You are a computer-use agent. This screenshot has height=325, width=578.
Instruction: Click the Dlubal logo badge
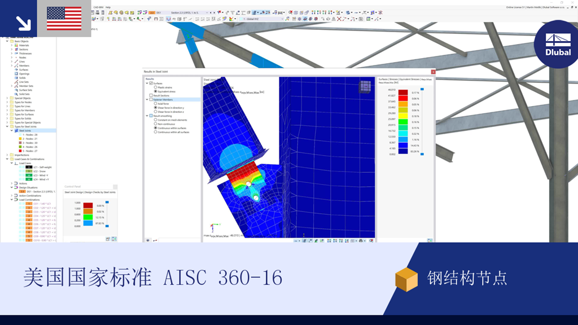tap(558, 44)
